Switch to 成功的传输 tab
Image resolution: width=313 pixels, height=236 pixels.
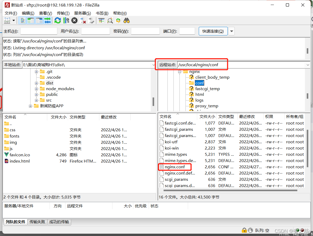59,222
